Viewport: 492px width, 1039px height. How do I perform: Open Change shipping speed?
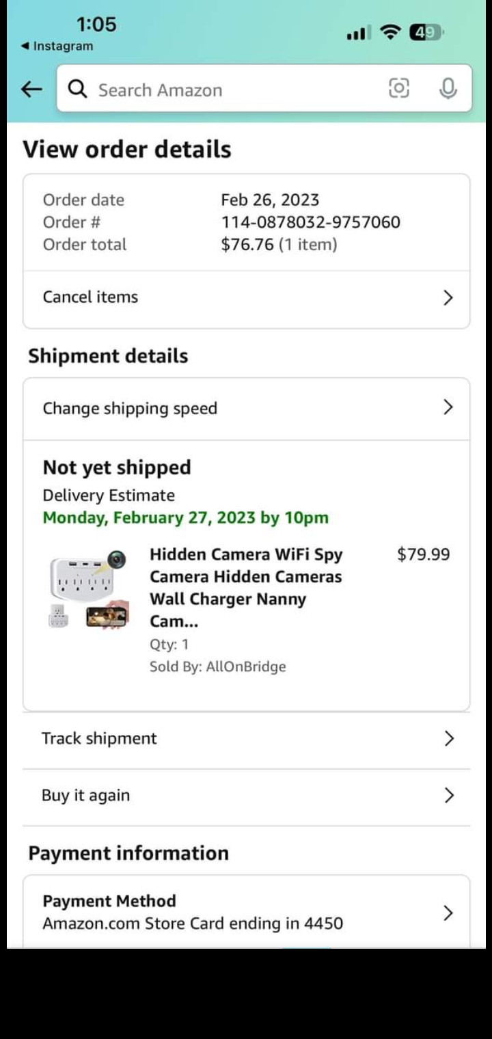[246, 409]
